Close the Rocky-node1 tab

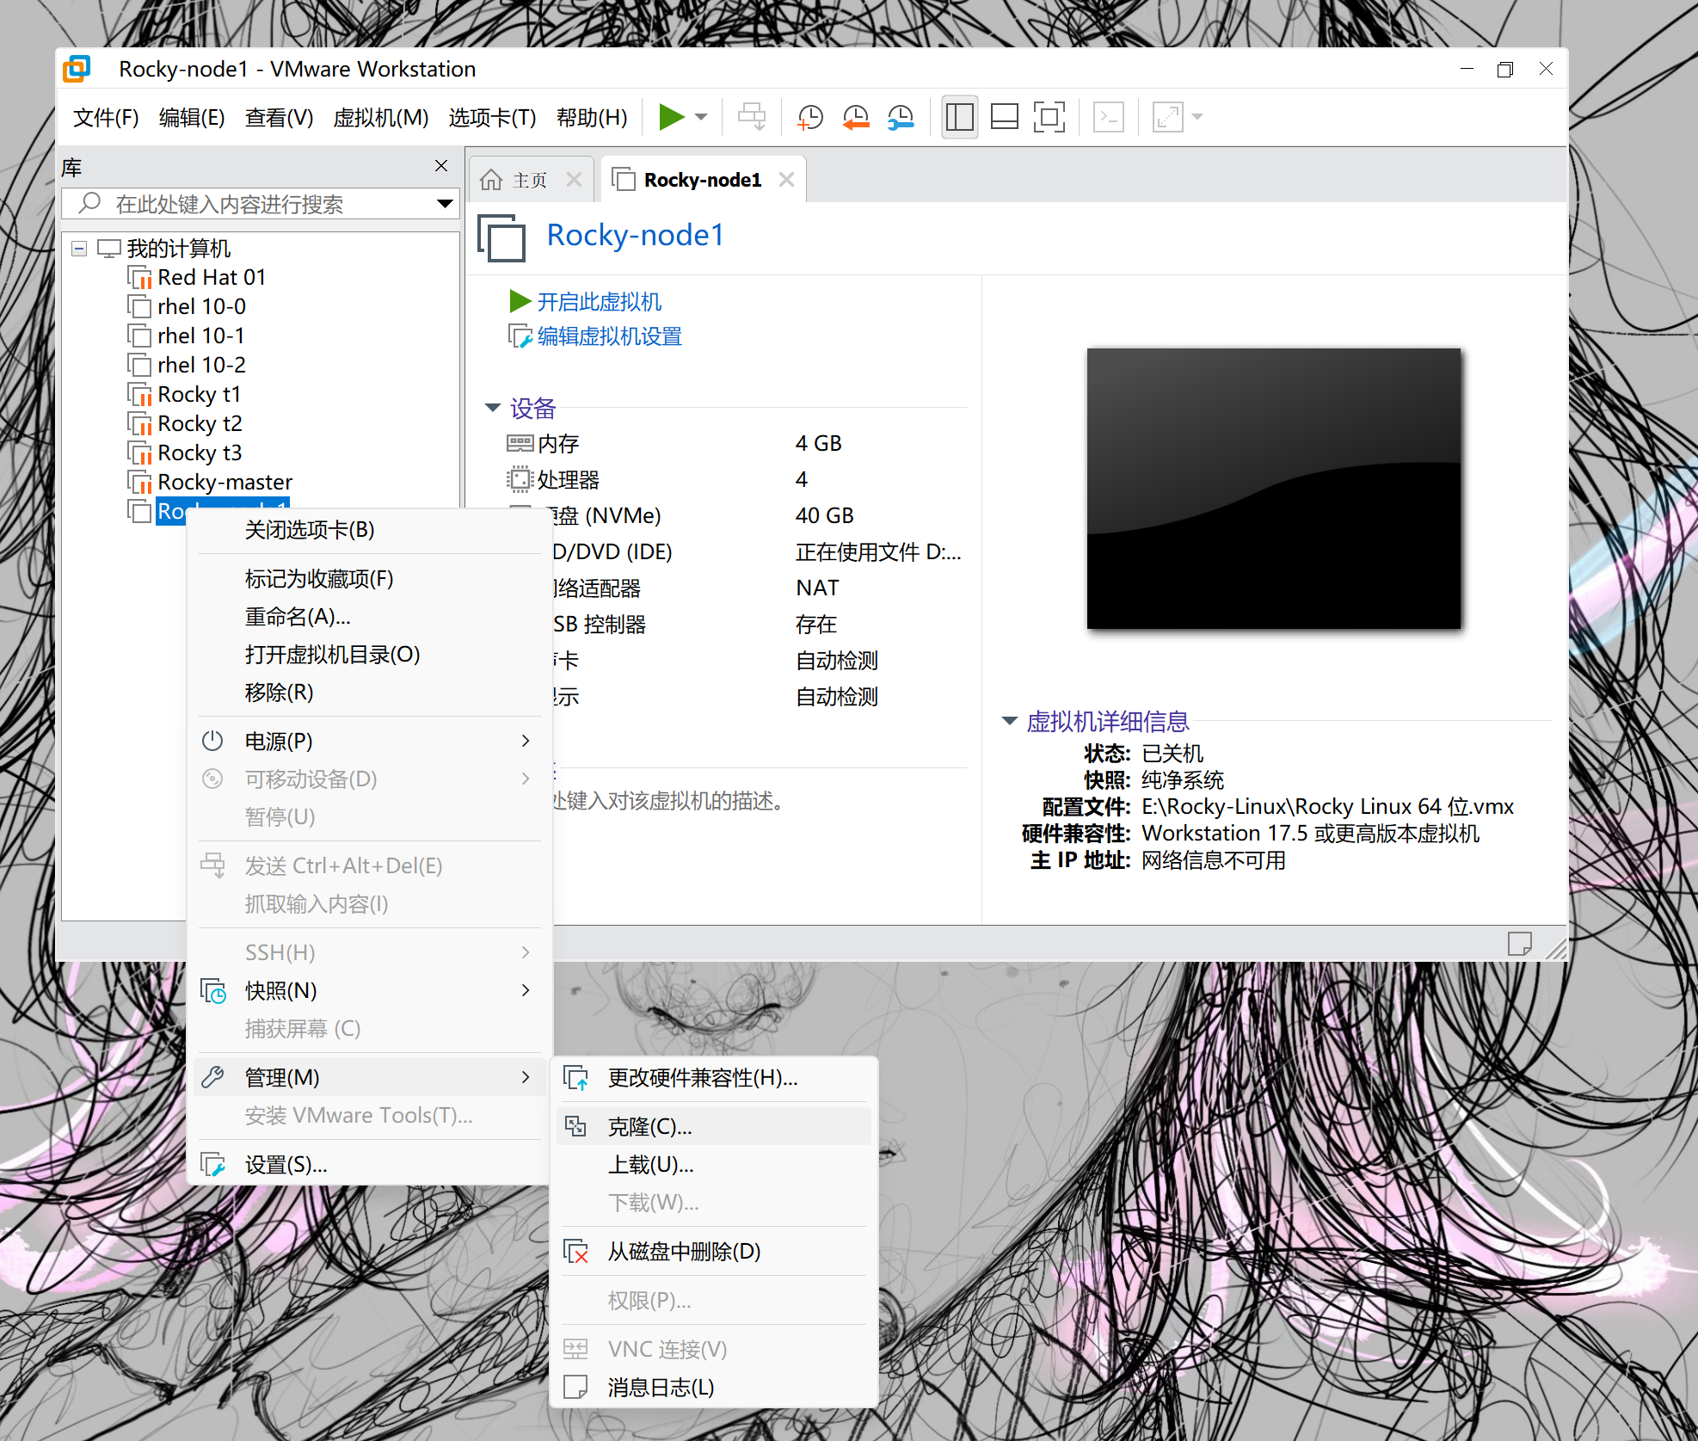(786, 180)
